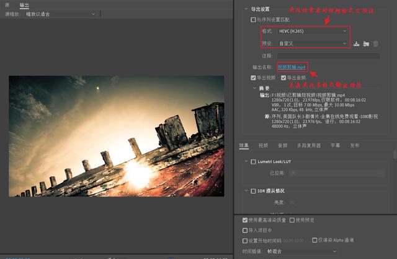397x259 pixels.
Task: Collapse the 摘要 summary section
Action: click(x=254, y=88)
